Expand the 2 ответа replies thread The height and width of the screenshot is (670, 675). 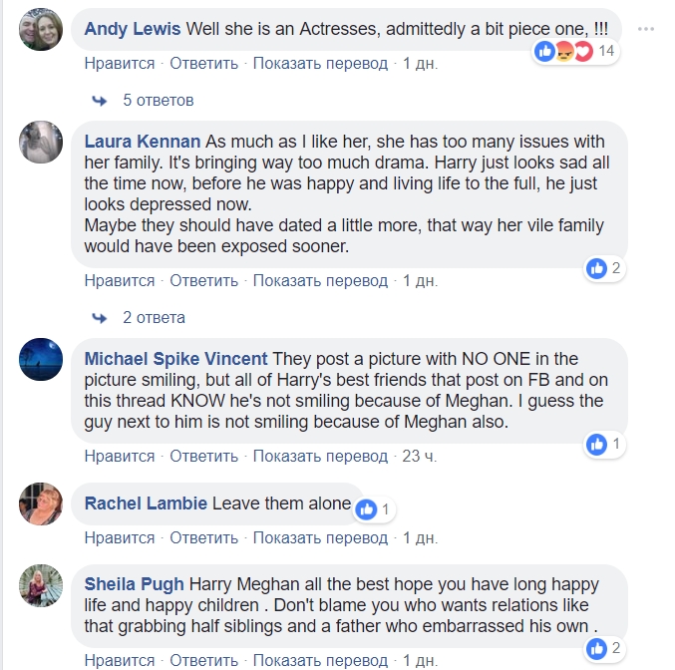tap(154, 318)
